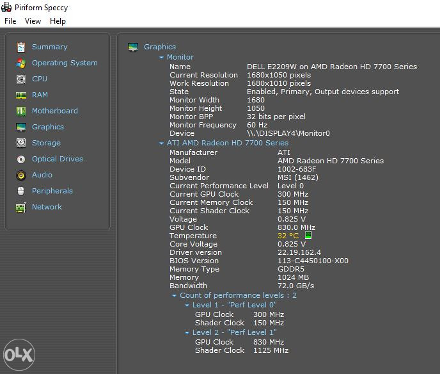The height and width of the screenshot is (374, 440).
Task: Click the GPU Clock value 830.0 MHz
Action: tap(296, 227)
